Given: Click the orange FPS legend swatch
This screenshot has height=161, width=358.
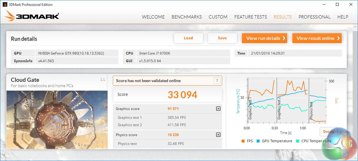Looking at the screenshot, I should (243, 141).
